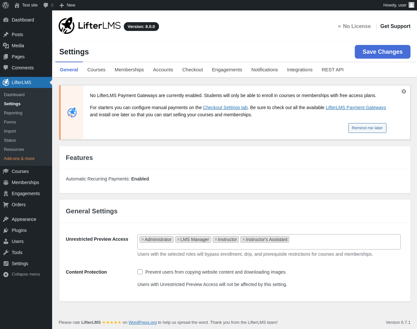The image size is (417, 329).
Task: Click the Version: 8.0.0 badge
Action: coord(141,27)
